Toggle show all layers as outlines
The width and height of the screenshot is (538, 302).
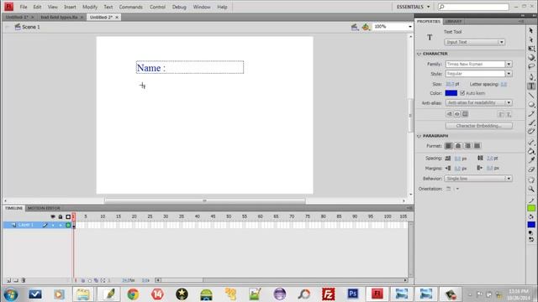coord(68,216)
